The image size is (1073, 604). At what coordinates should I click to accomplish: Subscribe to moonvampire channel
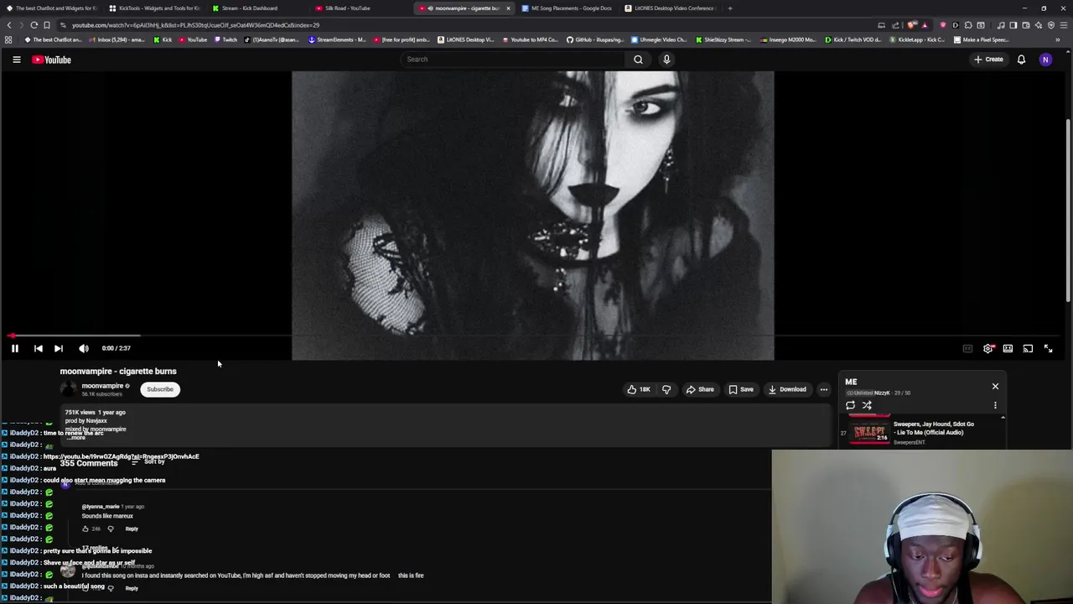160,389
